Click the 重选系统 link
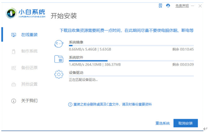The image size is (208, 132). (x=162, y=123)
